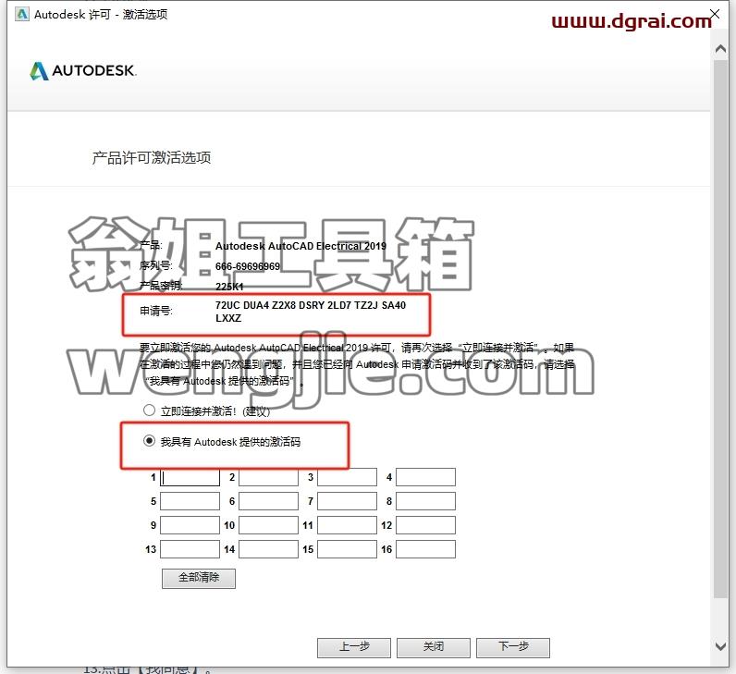Click activation code field 1
The image size is (736, 674).
[x=190, y=477]
